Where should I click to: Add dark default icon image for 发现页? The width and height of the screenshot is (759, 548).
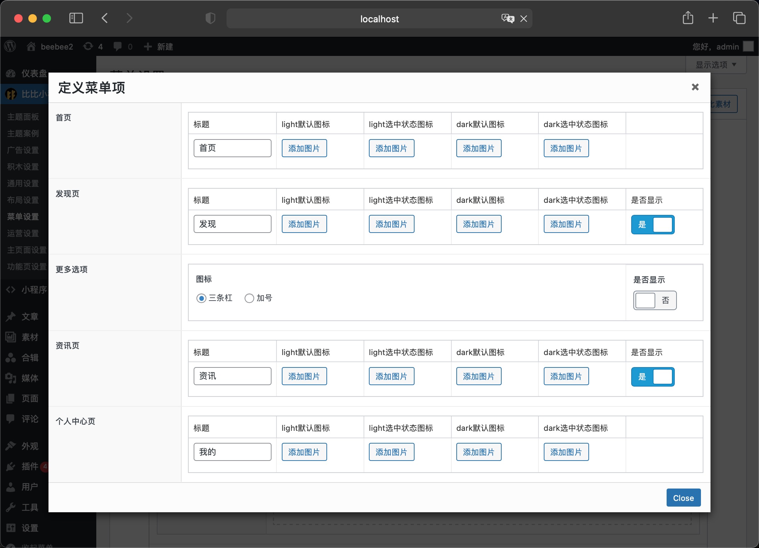coord(479,224)
